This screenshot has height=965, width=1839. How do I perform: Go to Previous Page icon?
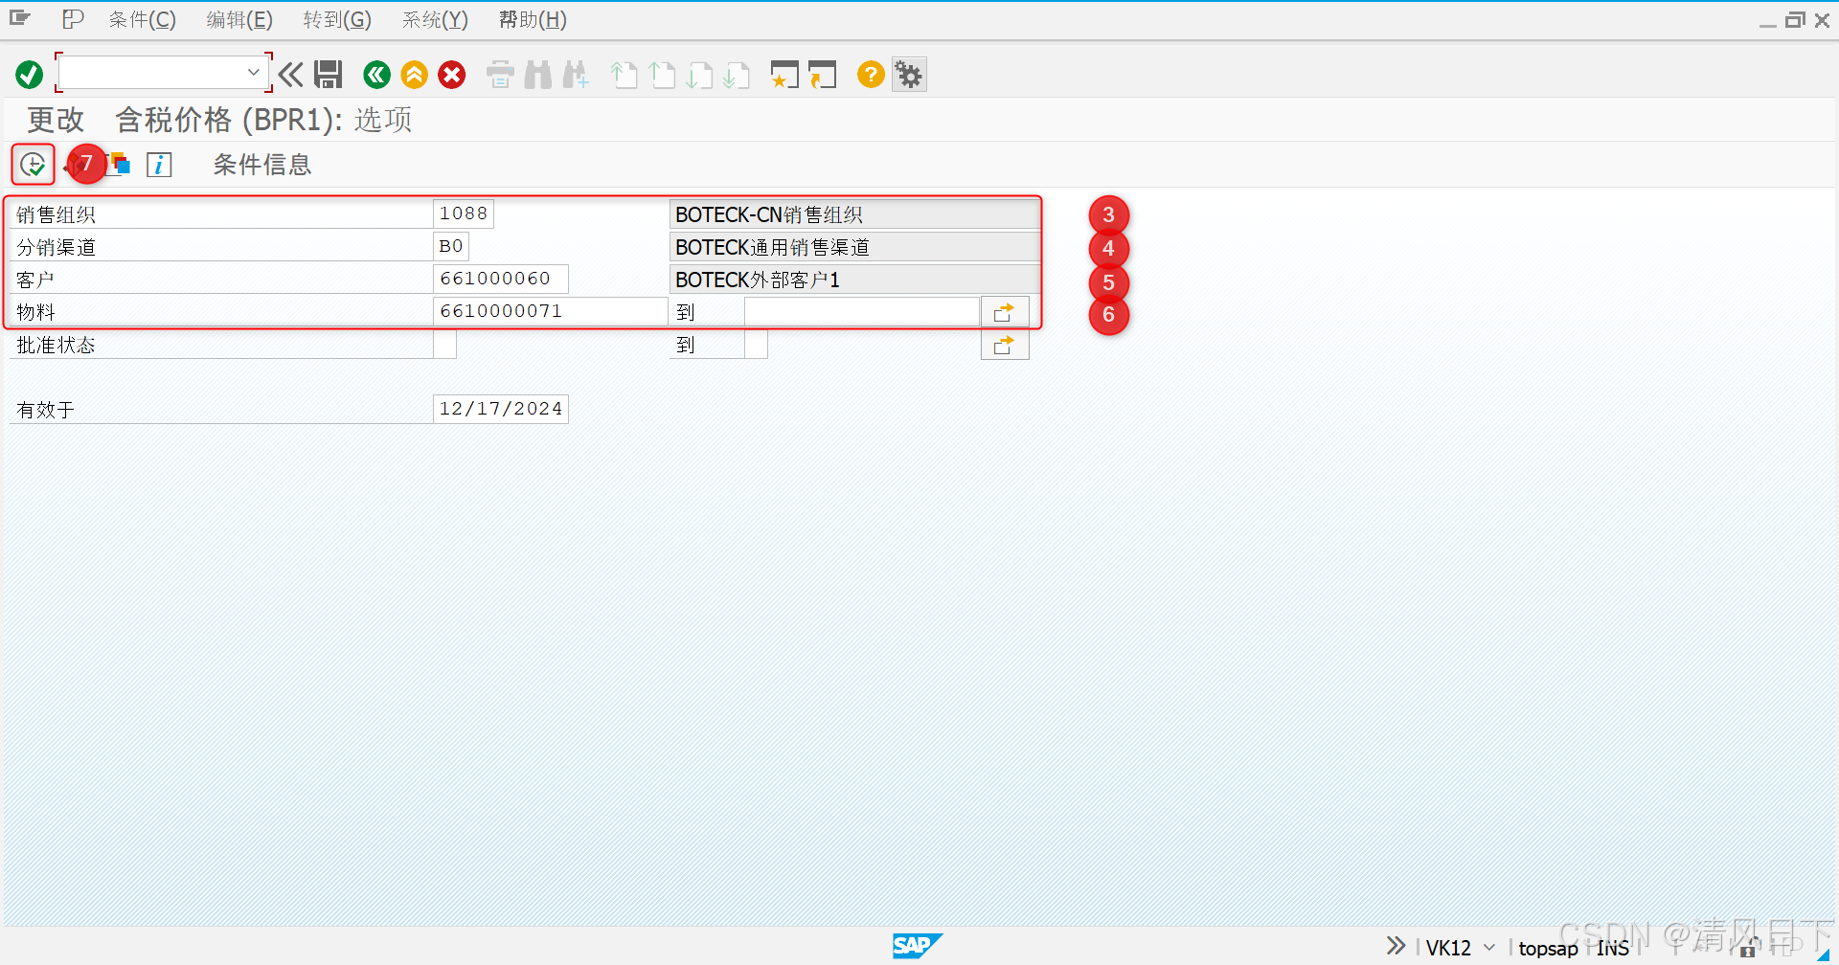click(x=662, y=75)
